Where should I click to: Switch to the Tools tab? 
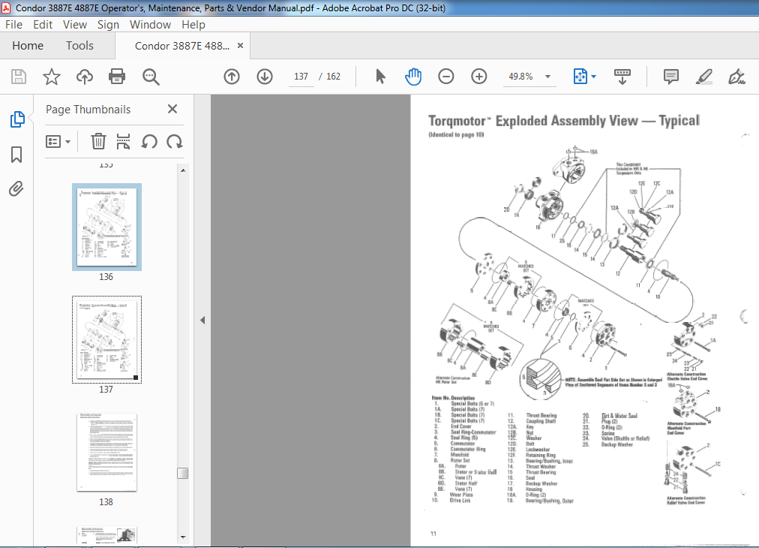click(79, 46)
